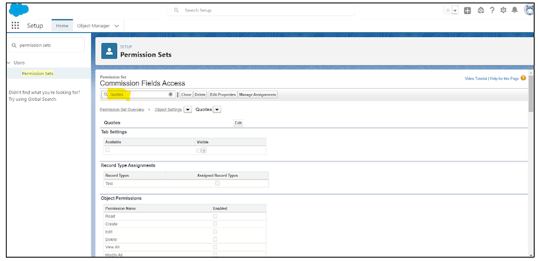Image resolution: width=538 pixels, height=261 pixels.
Task: Open the user avatar profile menu
Action: point(529,10)
